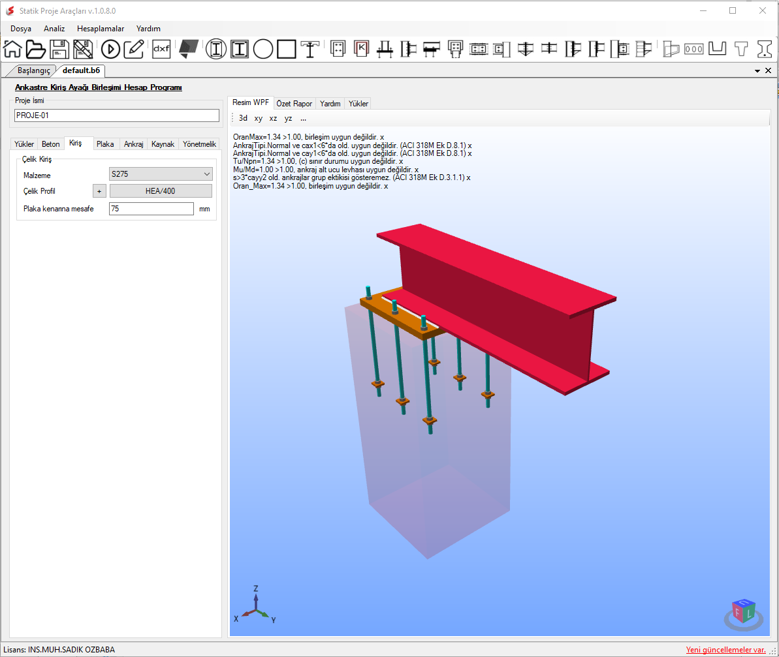Open the Yönetmelik tab

pyautogui.click(x=199, y=144)
